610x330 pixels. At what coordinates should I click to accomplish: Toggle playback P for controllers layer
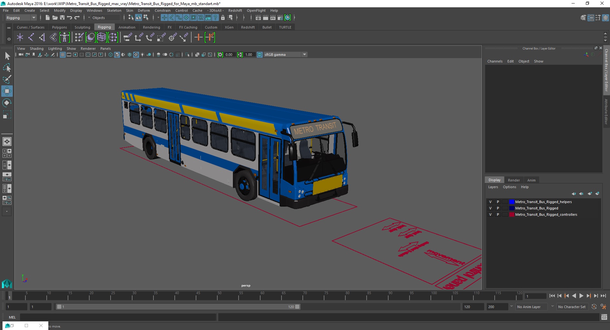(x=498, y=214)
